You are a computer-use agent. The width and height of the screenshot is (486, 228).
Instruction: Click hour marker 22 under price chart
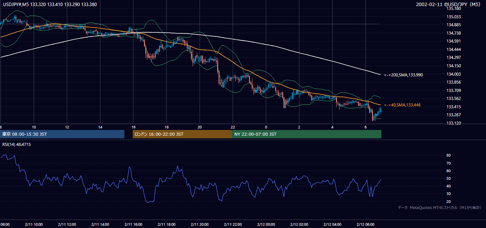point(233,127)
